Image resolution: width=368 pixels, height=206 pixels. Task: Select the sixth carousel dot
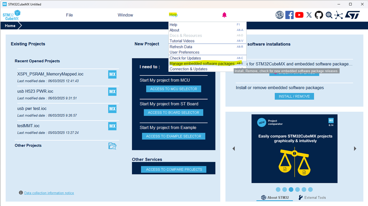tap(311, 189)
